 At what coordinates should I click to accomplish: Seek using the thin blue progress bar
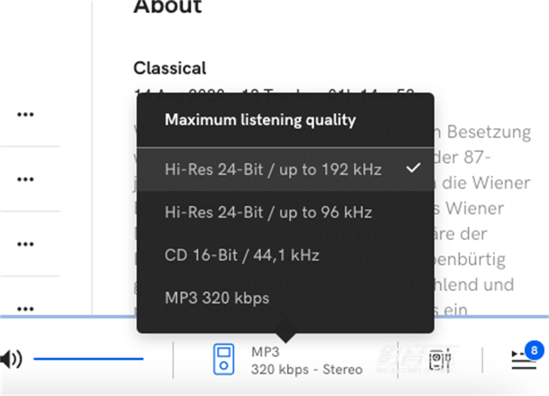tap(274, 316)
